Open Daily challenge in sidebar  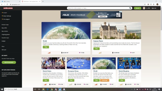[7, 16]
